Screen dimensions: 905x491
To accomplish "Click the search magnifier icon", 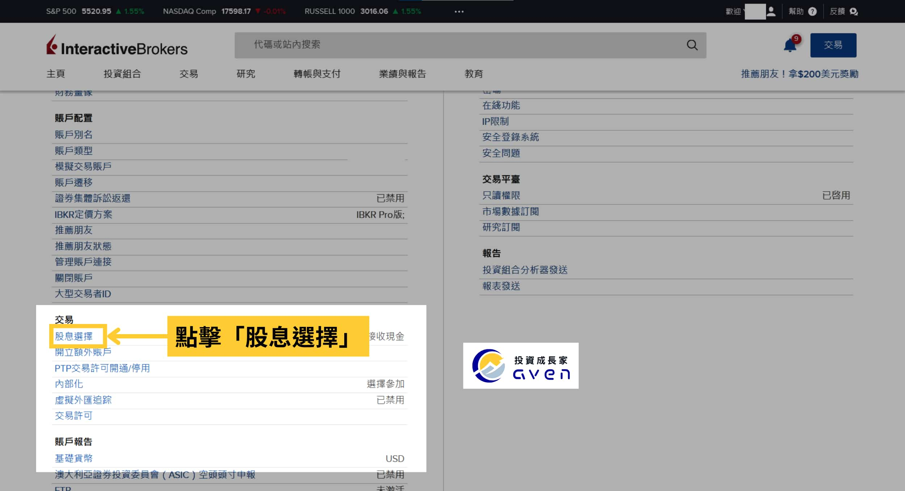I will 692,45.
